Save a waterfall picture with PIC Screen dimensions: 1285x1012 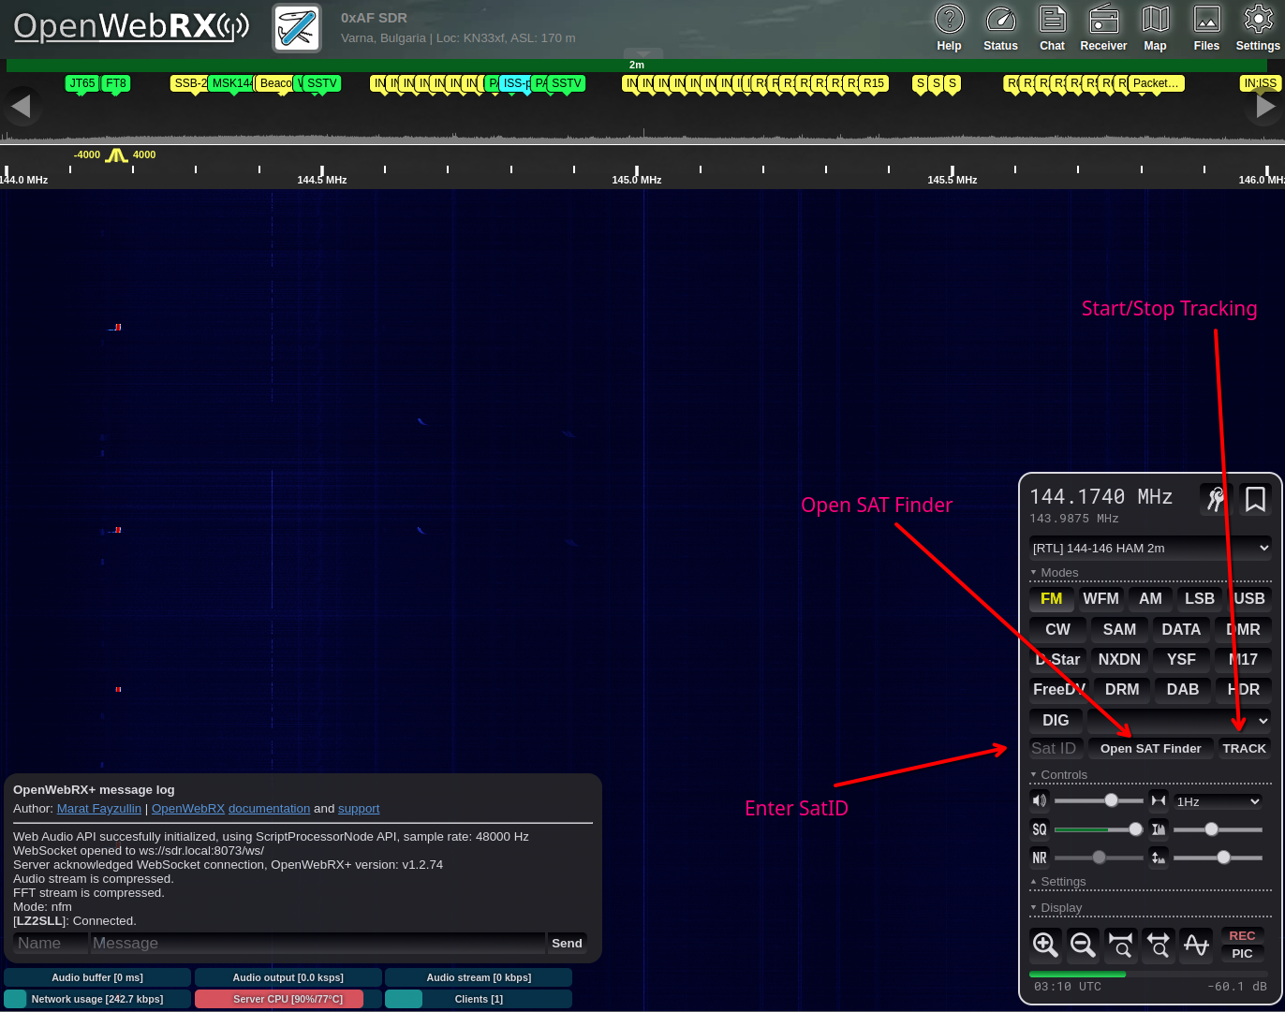click(x=1242, y=953)
